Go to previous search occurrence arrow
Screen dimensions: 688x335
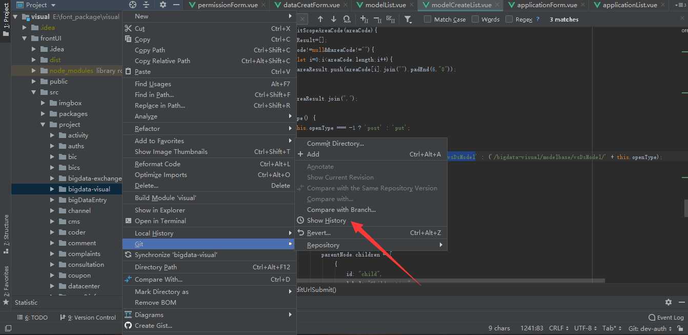pos(320,19)
